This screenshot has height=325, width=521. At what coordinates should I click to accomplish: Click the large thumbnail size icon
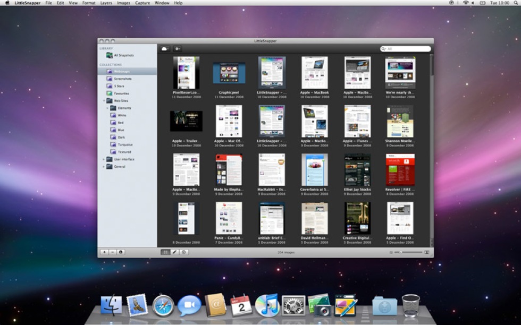pos(427,252)
